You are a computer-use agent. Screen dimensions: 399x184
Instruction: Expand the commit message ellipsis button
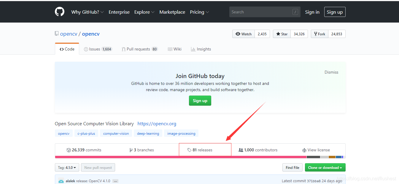(115, 181)
